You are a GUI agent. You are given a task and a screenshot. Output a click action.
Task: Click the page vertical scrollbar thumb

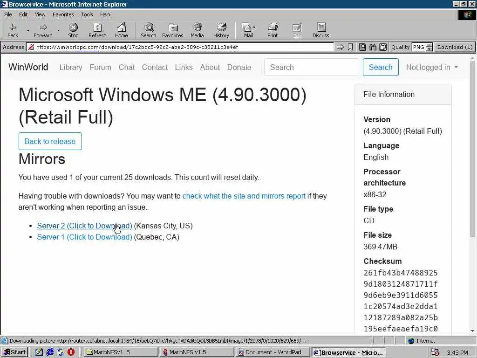click(472, 149)
